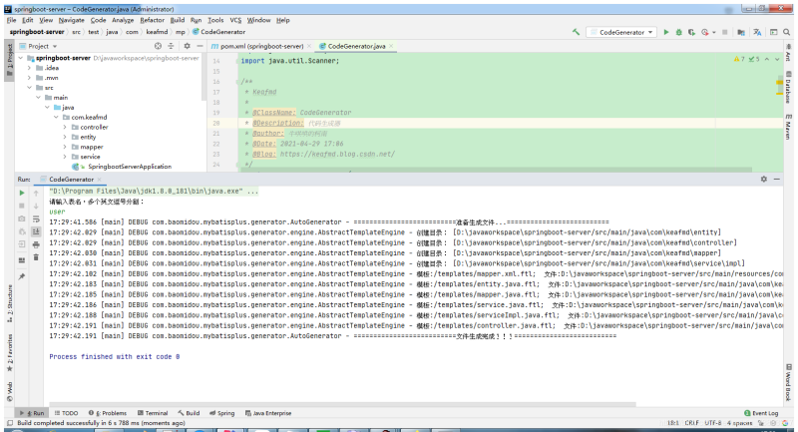Collapse the com.keafmd package
The height and width of the screenshot is (432, 798).
[56, 117]
